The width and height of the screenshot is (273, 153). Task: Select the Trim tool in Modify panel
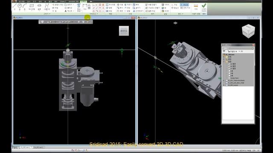(x=128, y=5)
